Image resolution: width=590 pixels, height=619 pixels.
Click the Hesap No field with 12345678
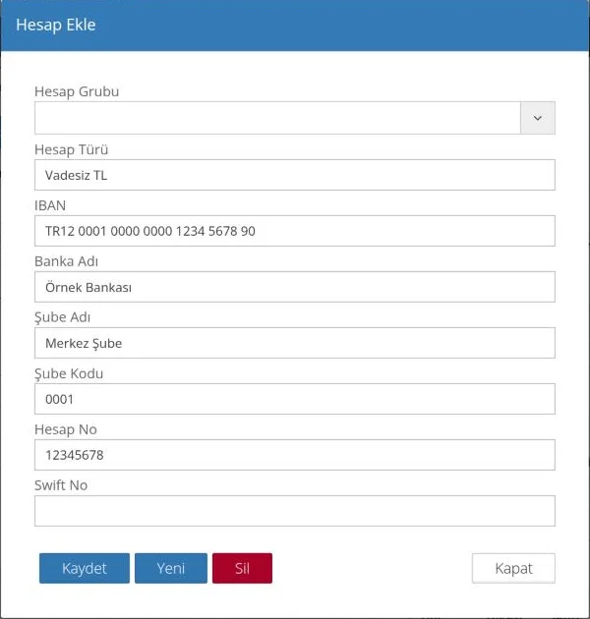pyautogui.click(x=295, y=455)
